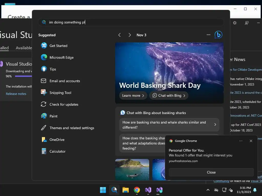The height and width of the screenshot is (196, 262).
Task: Click the Bing chat icon in search panel
Action: pos(219,35)
